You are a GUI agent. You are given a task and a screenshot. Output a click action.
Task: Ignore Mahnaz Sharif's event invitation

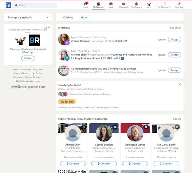pyautogui.click(x=162, y=55)
